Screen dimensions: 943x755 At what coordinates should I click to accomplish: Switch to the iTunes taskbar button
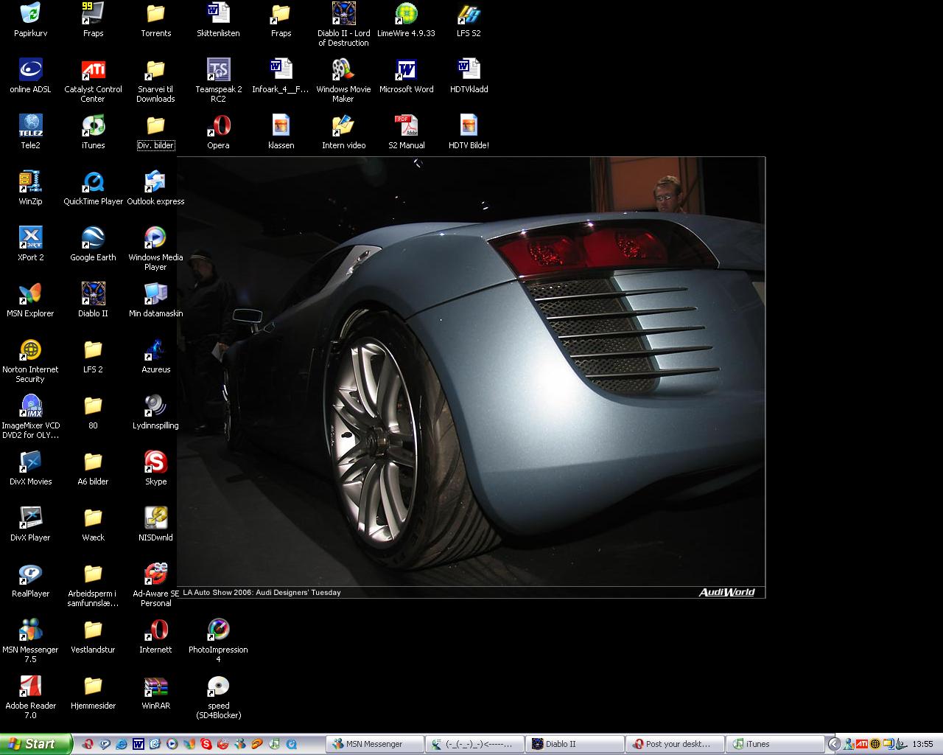(x=774, y=744)
